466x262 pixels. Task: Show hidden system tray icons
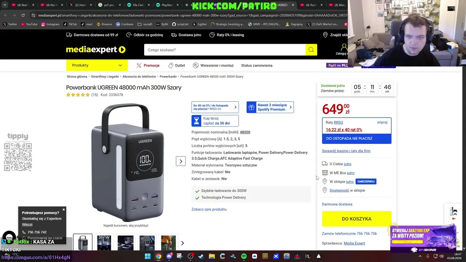tap(420, 256)
